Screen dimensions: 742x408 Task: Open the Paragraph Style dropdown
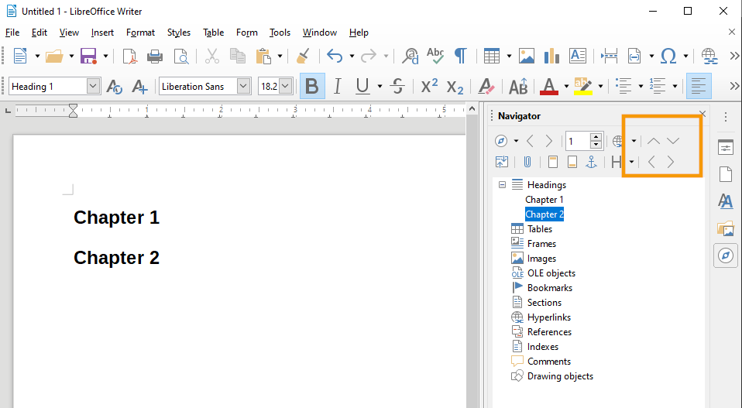[x=94, y=87]
